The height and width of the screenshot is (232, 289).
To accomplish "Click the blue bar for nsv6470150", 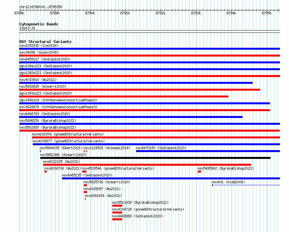I will pos(208,151).
